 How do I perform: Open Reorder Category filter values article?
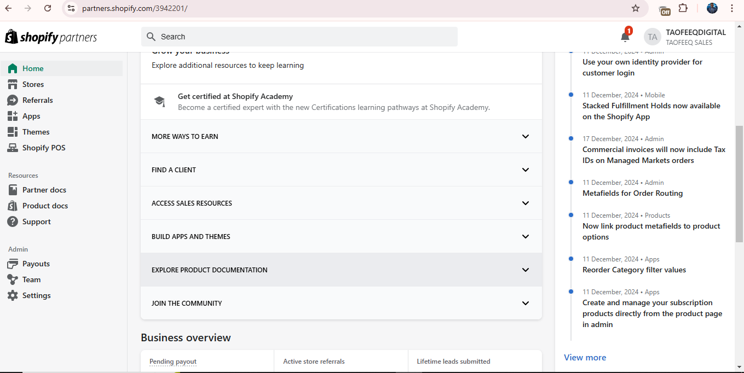coord(634,270)
